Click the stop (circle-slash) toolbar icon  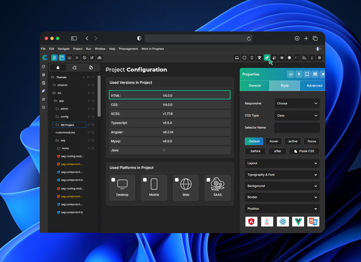pos(85,58)
